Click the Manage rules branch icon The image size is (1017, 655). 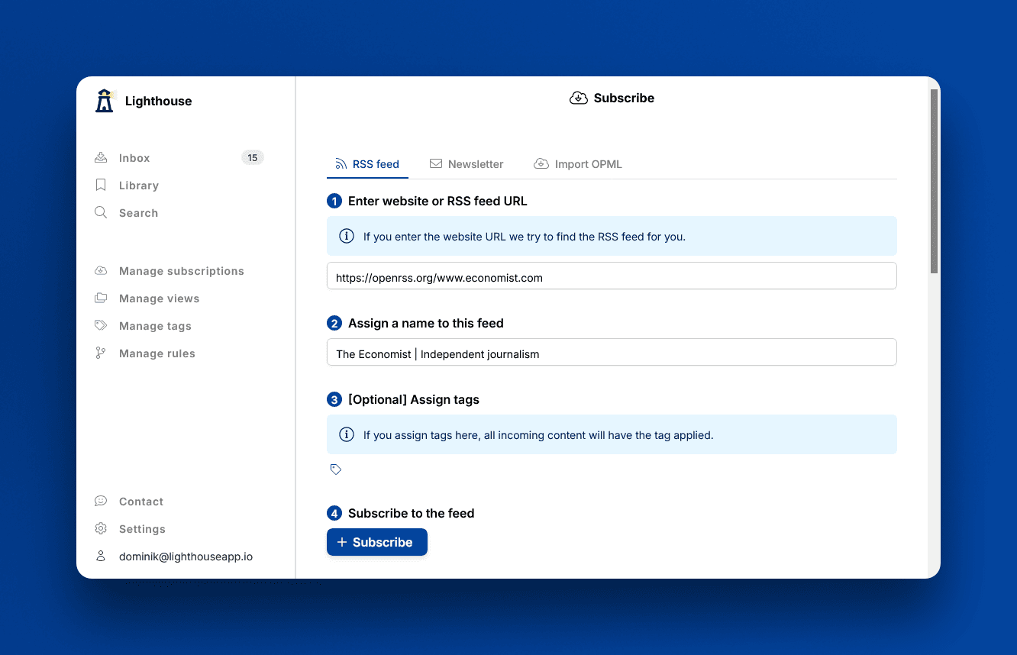(x=101, y=353)
